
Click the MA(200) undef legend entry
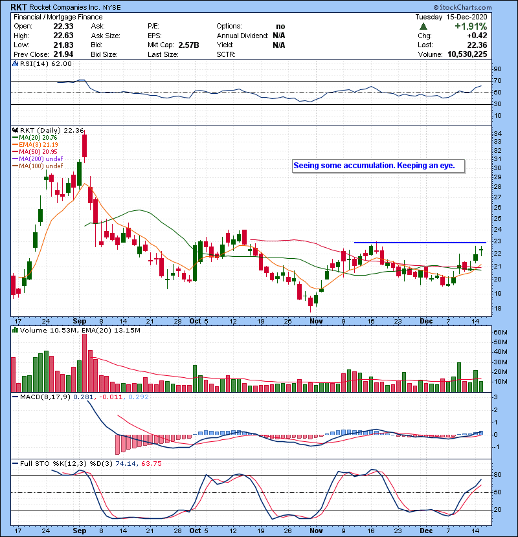pyautogui.click(x=38, y=159)
